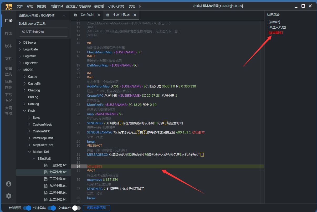Click the 读取地图信息 button
This screenshot has height=212, width=317.
(x=96, y=208)
